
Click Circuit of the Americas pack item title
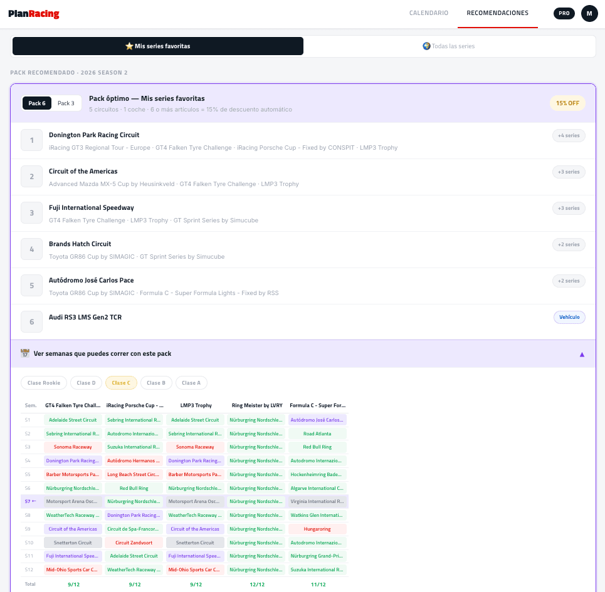click(83, 171)
